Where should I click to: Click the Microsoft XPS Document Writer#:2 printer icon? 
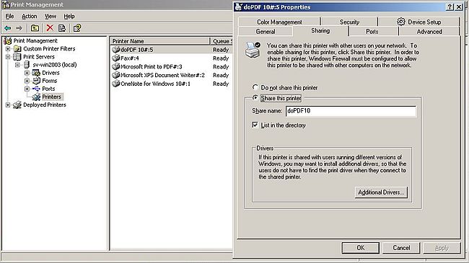tap(115, 75)
